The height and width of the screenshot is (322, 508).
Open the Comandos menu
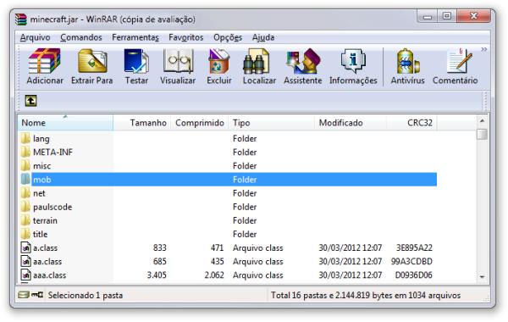(81, 37)
